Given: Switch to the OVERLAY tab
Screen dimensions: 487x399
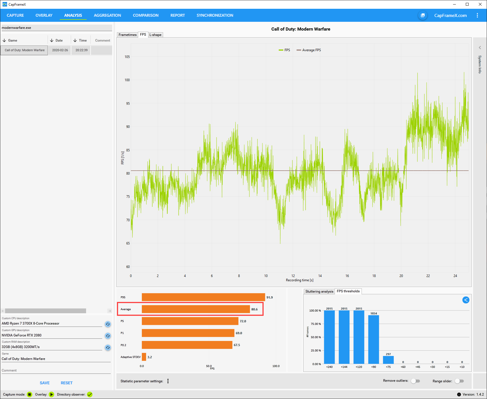Looking at the screenshot, I should [44, 15].
